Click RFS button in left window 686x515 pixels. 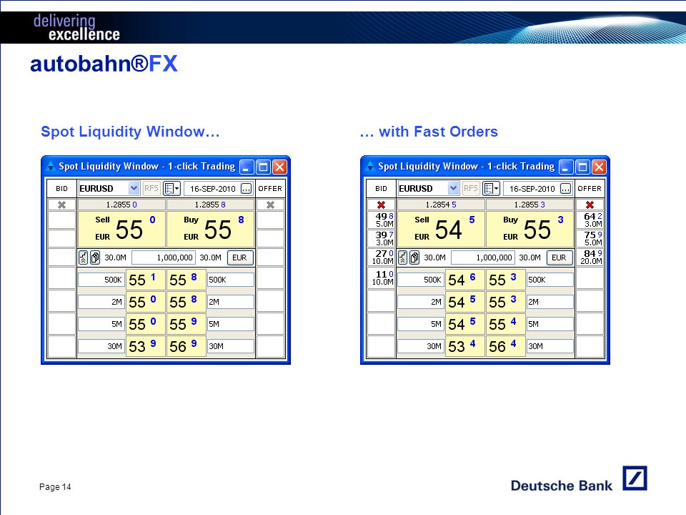pyautogui.click(x=151, y=188)
